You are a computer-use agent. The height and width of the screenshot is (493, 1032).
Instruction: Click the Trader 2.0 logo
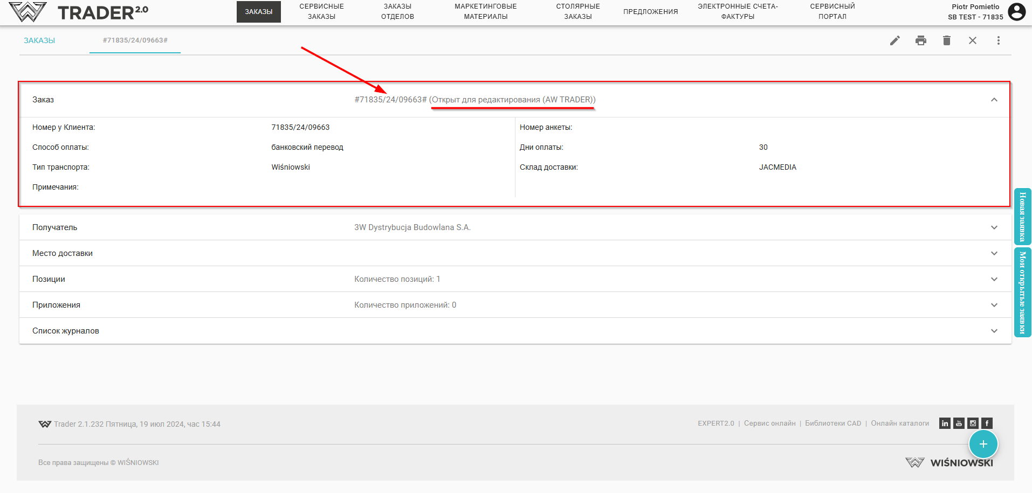[79, 12]
